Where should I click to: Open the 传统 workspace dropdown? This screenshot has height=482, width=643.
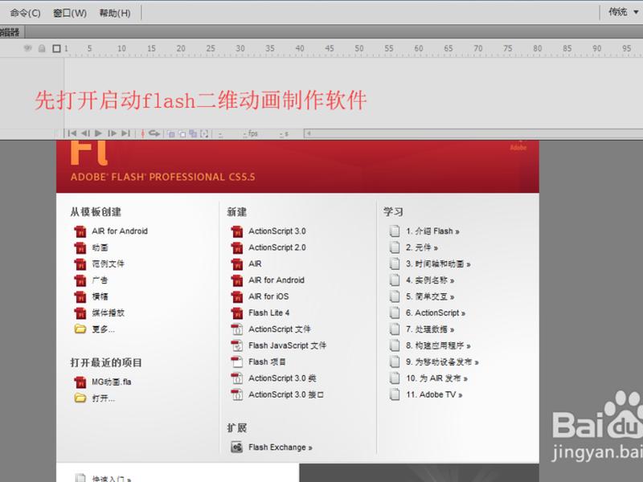coord(624,12)
